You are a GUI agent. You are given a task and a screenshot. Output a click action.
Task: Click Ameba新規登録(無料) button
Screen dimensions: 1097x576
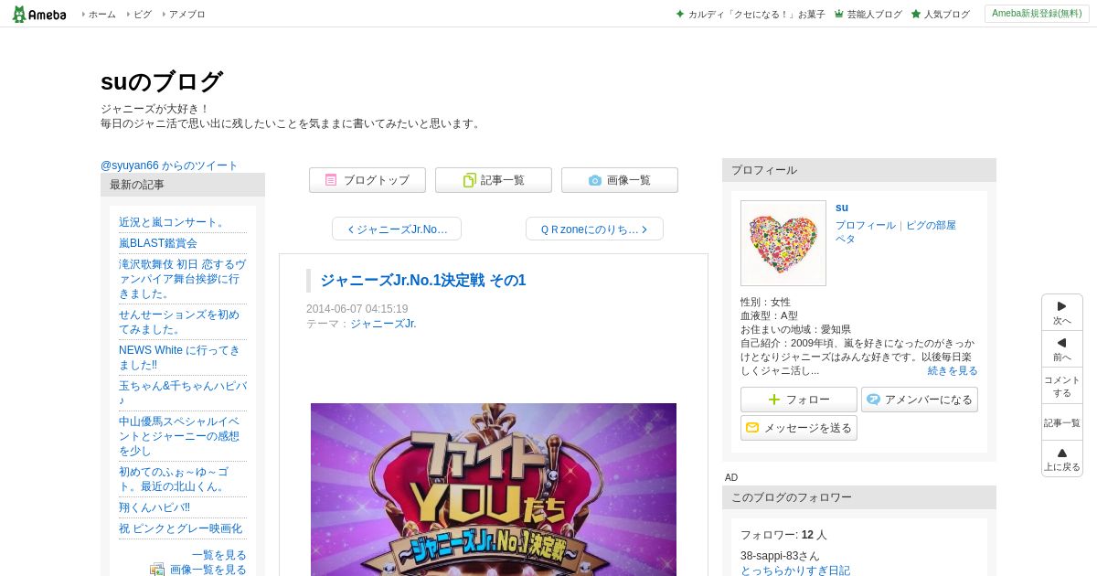click(1037, 14)
